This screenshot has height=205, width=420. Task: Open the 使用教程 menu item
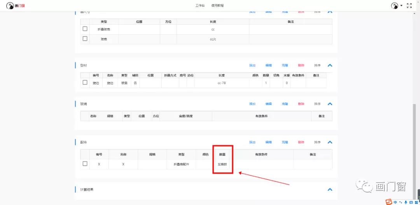click(x=217, y=5)
